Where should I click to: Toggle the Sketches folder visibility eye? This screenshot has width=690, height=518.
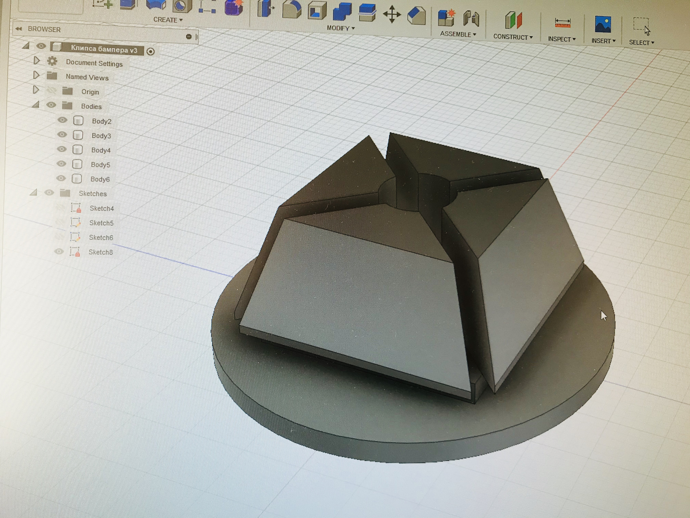49,193
